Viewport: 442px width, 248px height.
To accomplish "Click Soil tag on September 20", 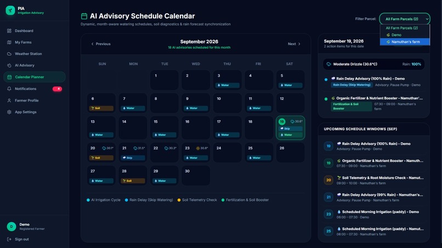I will point(101,158).
